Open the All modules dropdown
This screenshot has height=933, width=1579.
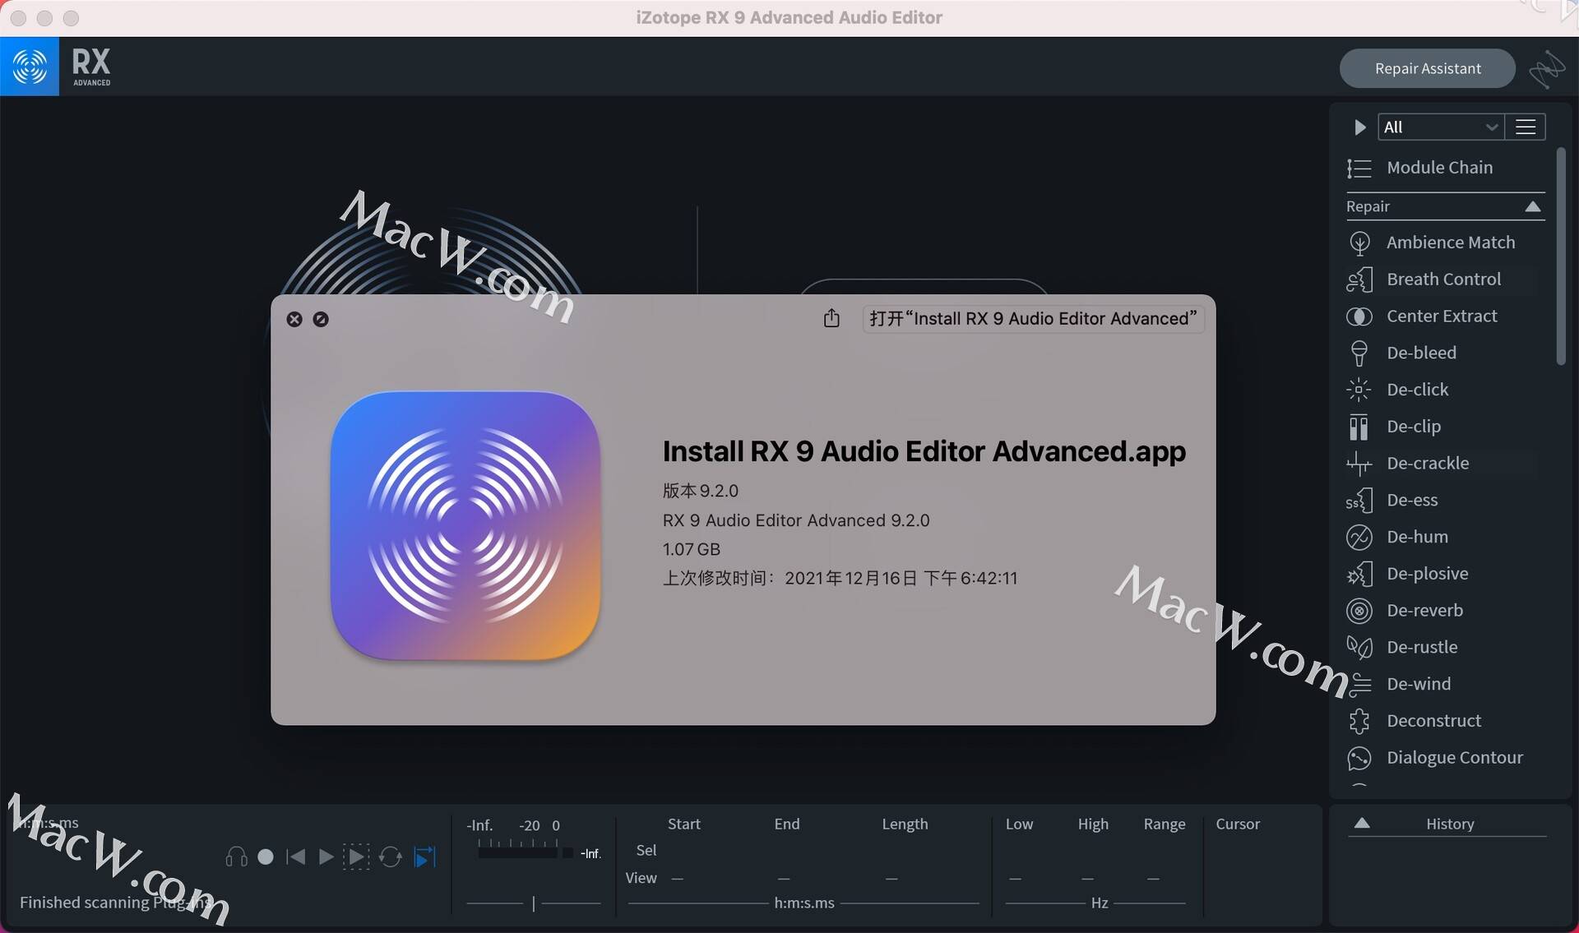point(1439,126)
